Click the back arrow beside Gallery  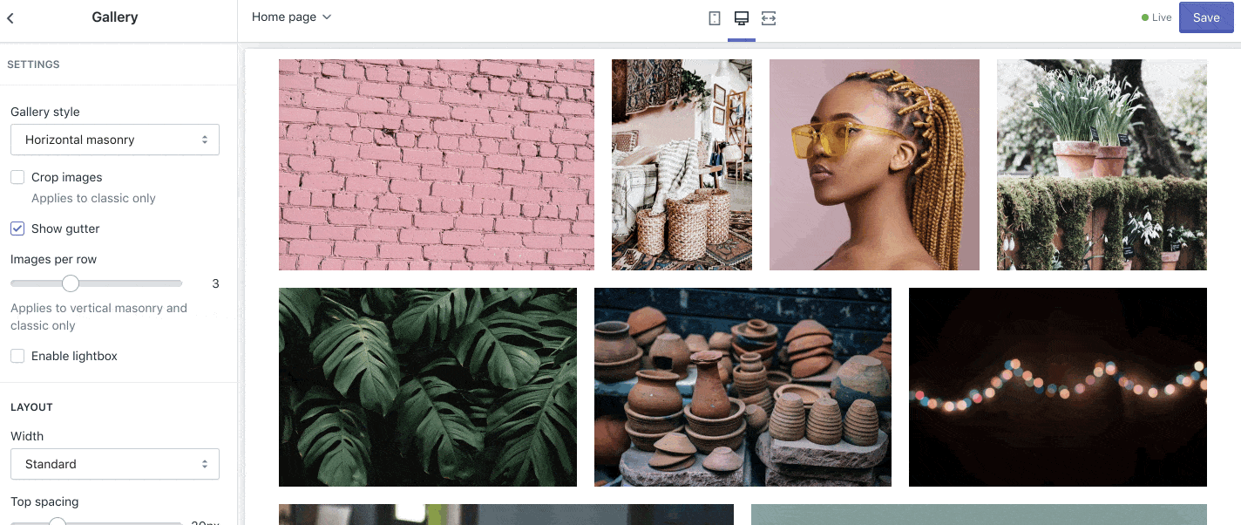(x=10, y=17)
